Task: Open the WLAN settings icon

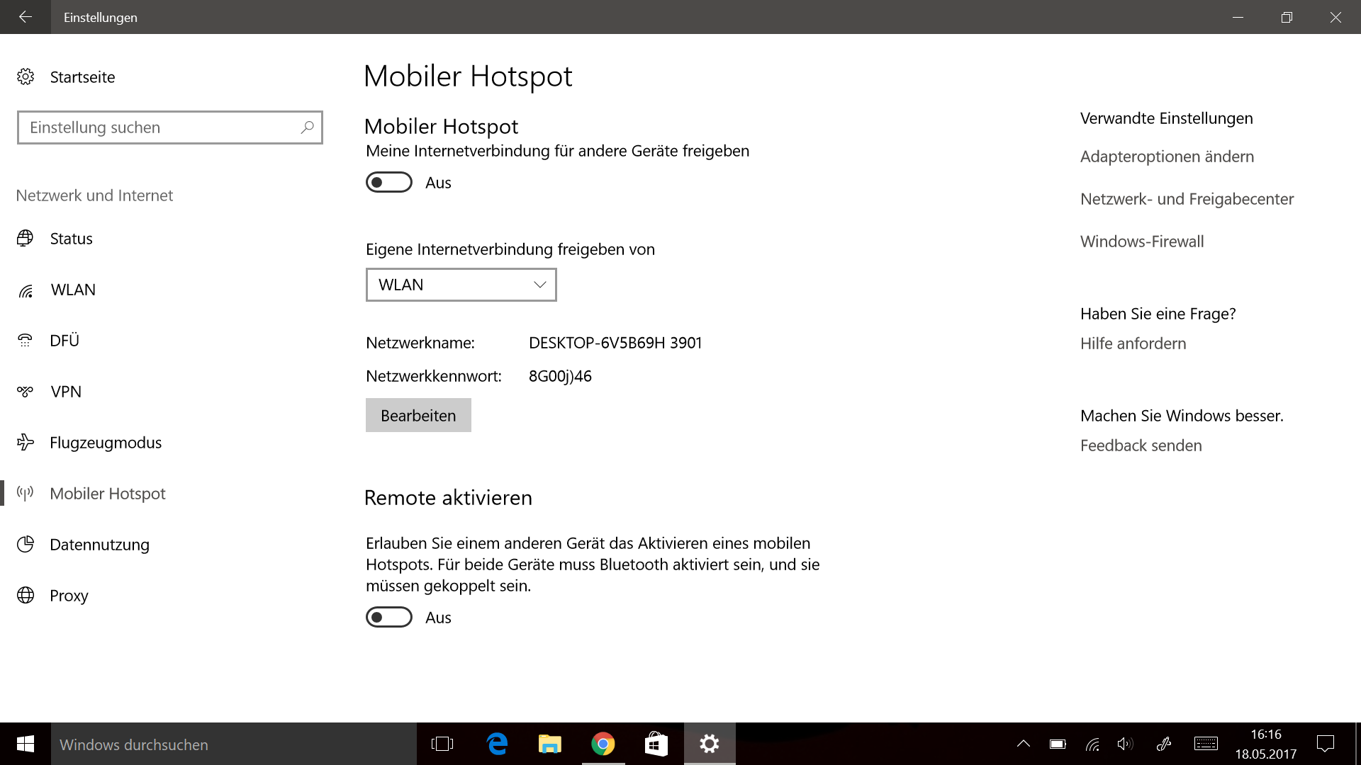Action: [x=26, y=290]
